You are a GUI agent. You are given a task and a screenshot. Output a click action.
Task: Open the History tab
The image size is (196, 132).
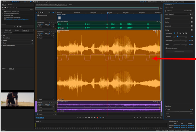(x=4, y=69)
